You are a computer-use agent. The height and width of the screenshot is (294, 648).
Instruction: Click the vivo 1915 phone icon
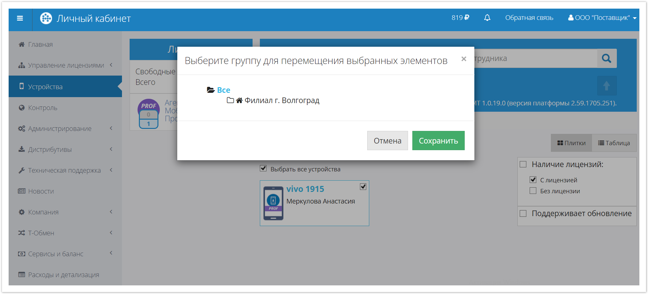coord(273,203)
